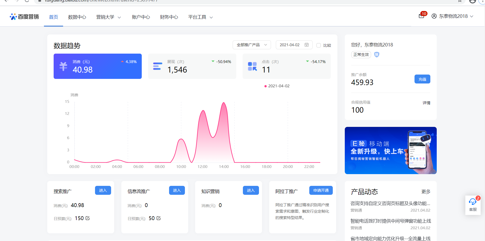Click the yen icon in 消费 card

[x=63, y=66]
